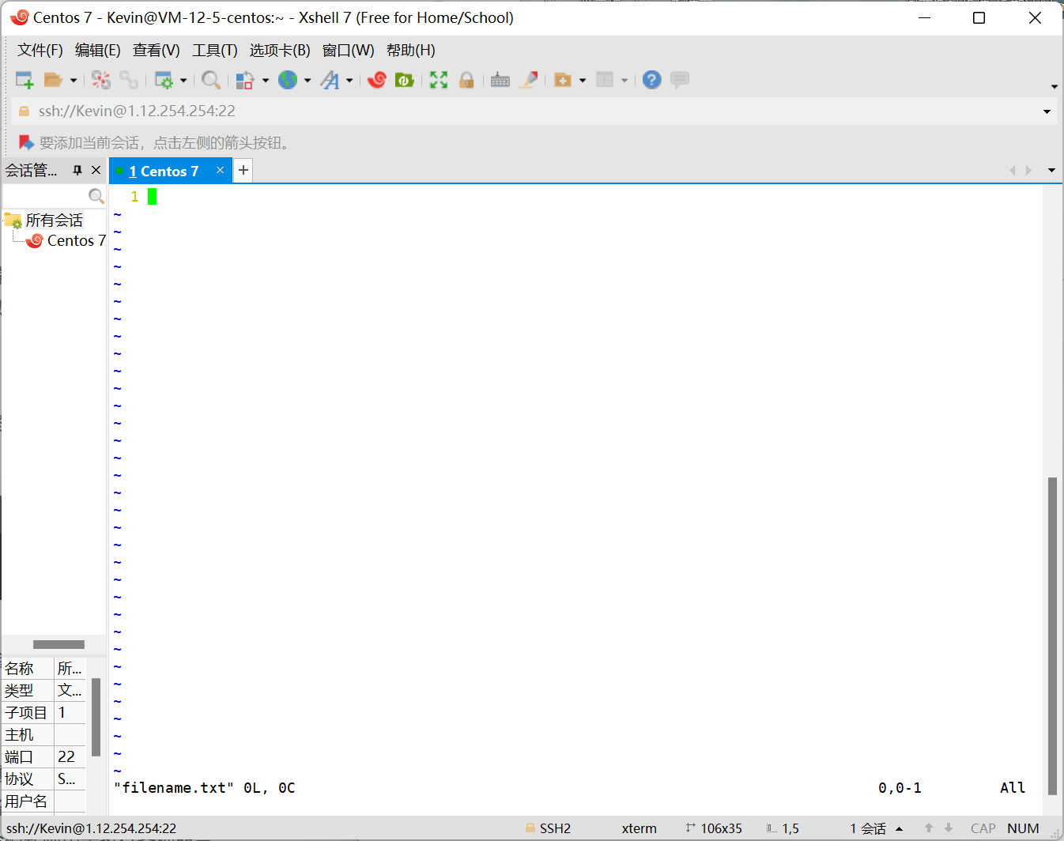Expand the Open Session dropdown arrow

point(74,80)
